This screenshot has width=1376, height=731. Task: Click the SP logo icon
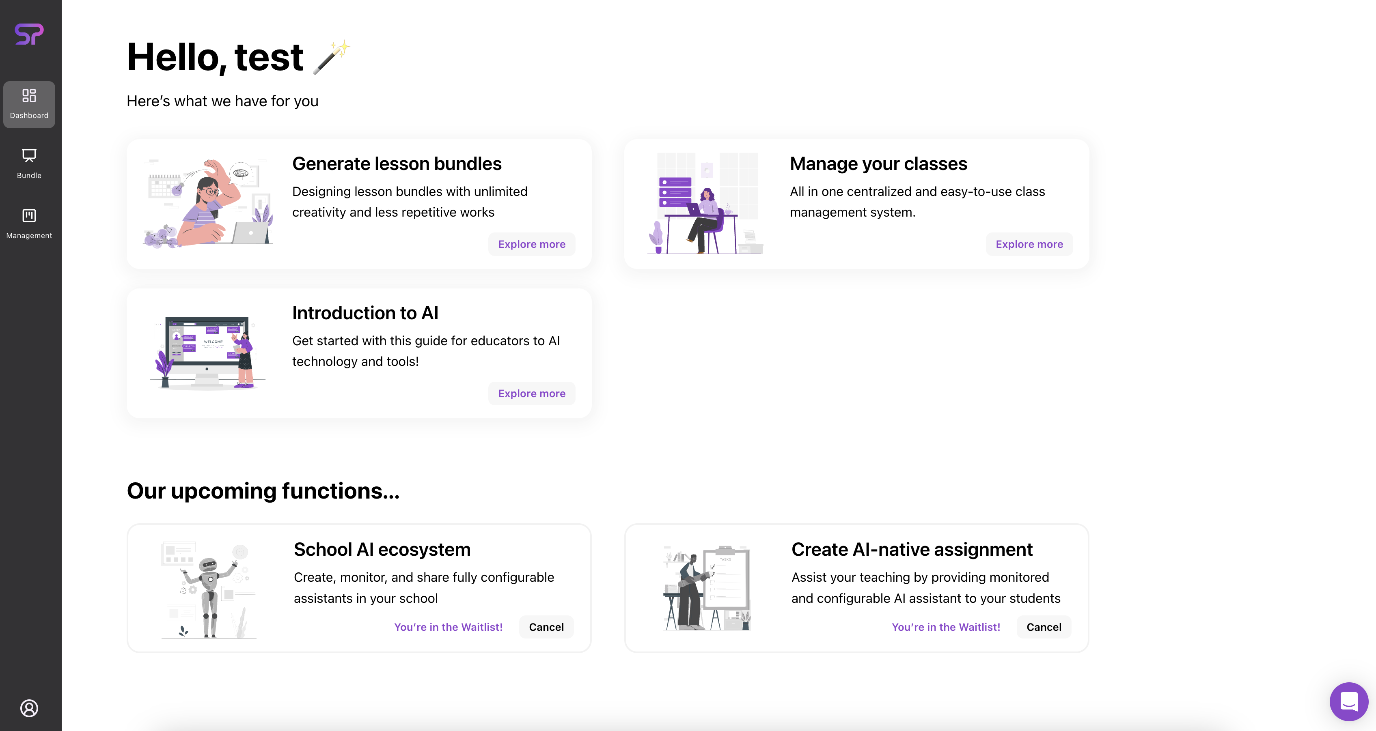[29, 34]
